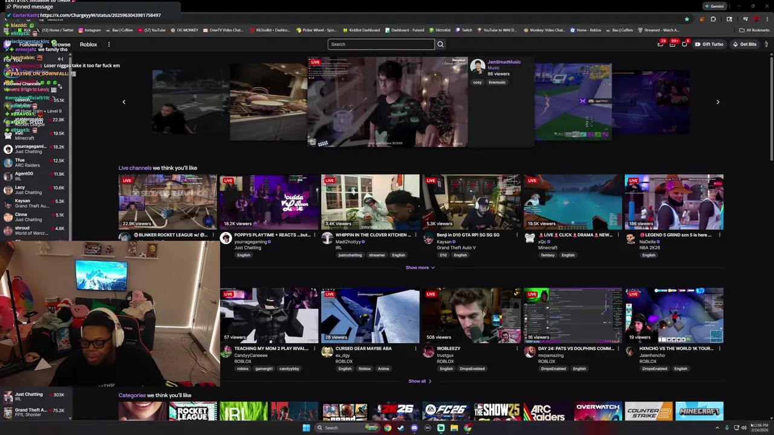Open Gemini in the Chrome title bar
The height and width of the screenshot is (435, 774).
[714, 6]
